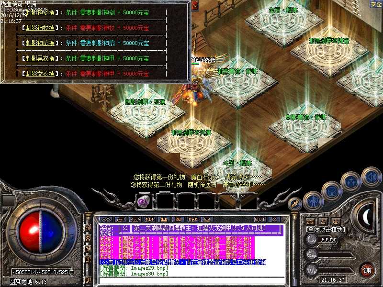
Task: Click the W weight bar
Action: tap(337, 271)
